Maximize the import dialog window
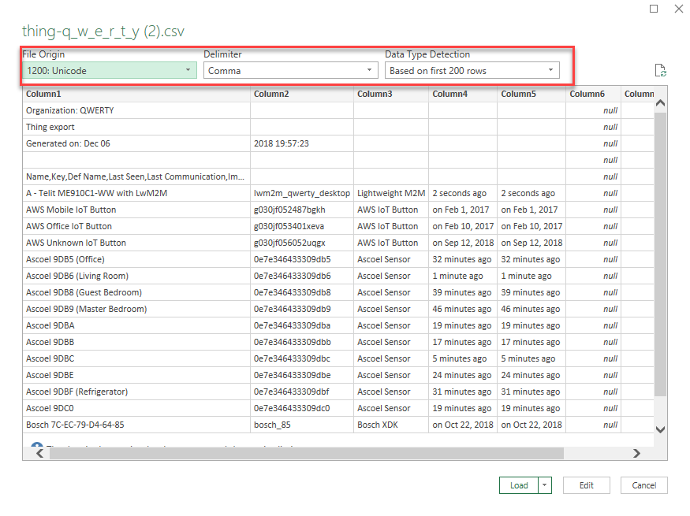Image resolution: width=690 pixels, height=516 pixels. pos(654,9)
